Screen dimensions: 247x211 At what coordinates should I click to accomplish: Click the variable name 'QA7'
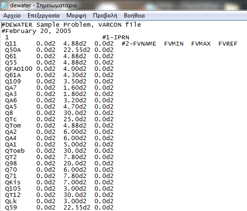11,88
